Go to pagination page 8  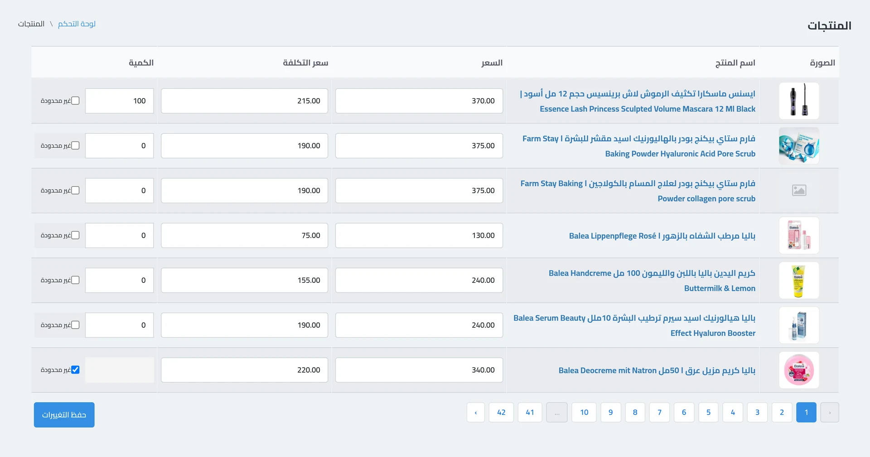pyautogui.click(x=635, y=412)
